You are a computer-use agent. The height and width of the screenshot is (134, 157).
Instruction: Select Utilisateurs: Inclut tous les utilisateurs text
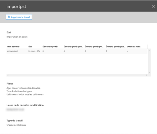25,94
